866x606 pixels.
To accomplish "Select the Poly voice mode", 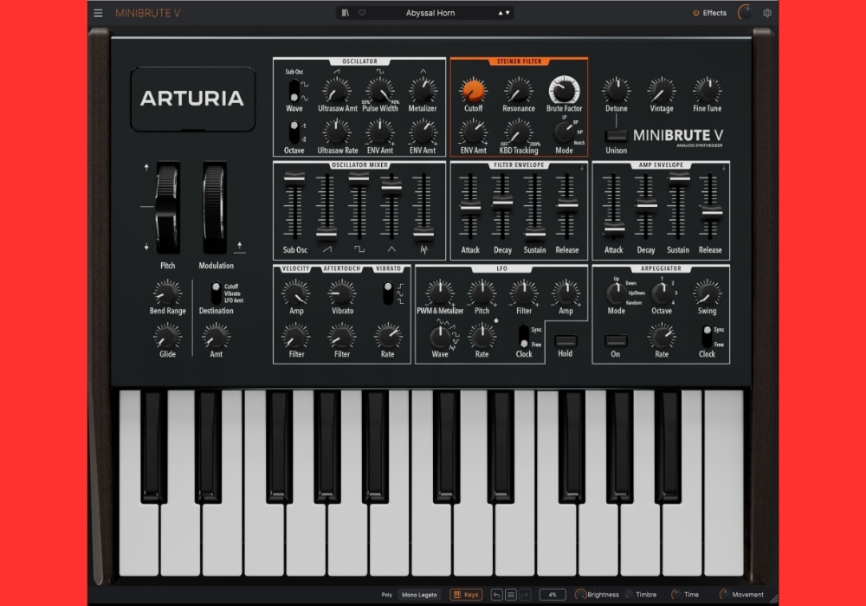I will [386, 595].
